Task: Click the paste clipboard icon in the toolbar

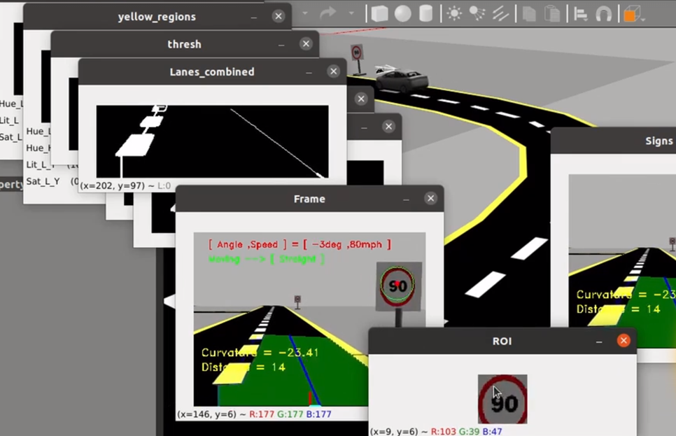Action: click(552, 14)
